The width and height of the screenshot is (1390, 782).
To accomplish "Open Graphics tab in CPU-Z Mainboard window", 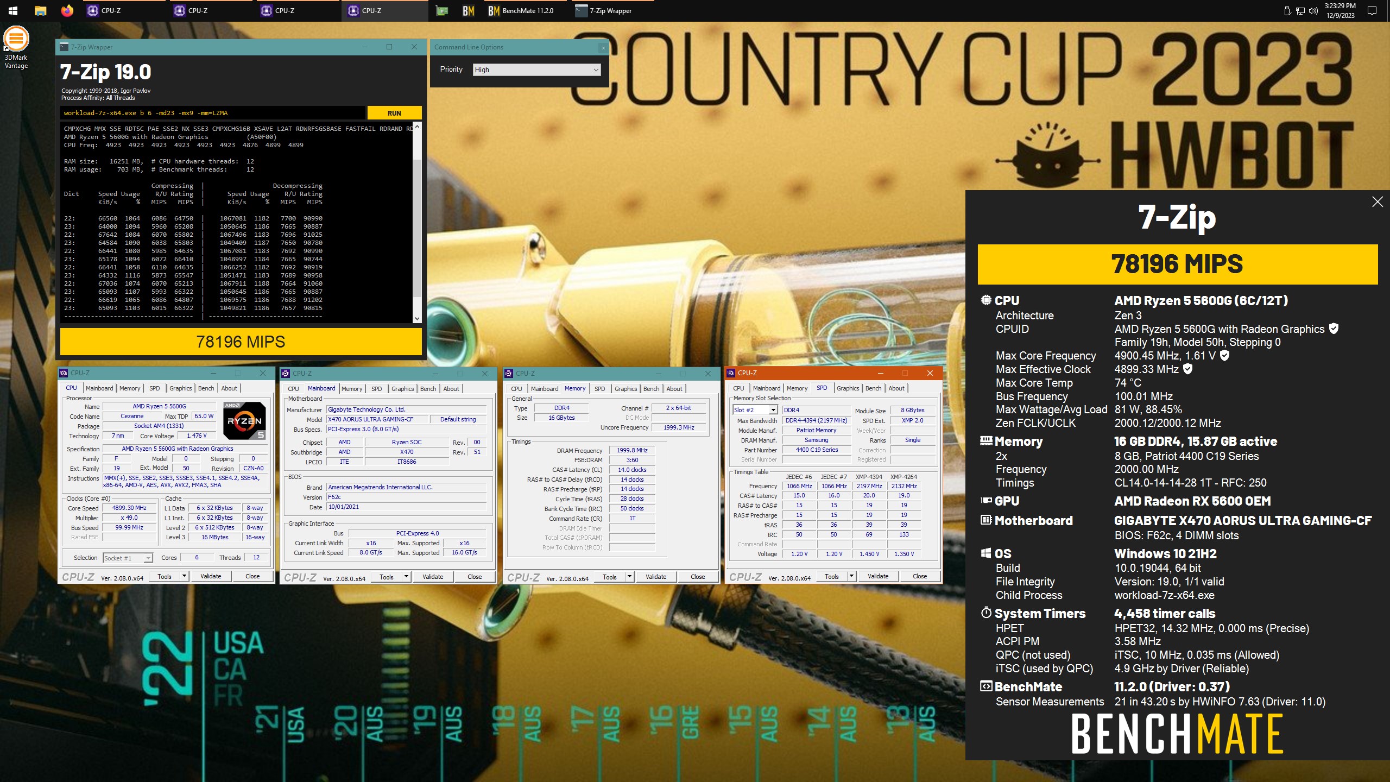I will coord(403,389).
